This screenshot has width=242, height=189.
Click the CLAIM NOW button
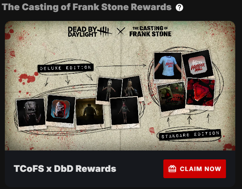tap(195, 169)
